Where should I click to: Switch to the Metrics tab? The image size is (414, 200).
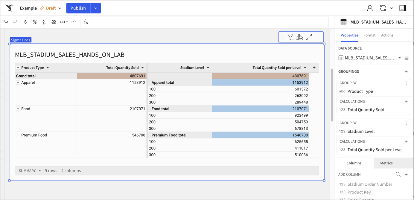coord(386,163)
